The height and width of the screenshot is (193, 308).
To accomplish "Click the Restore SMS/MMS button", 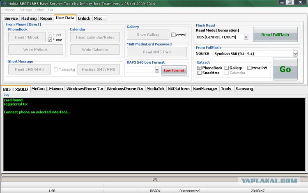I will (x=99, y=69).
